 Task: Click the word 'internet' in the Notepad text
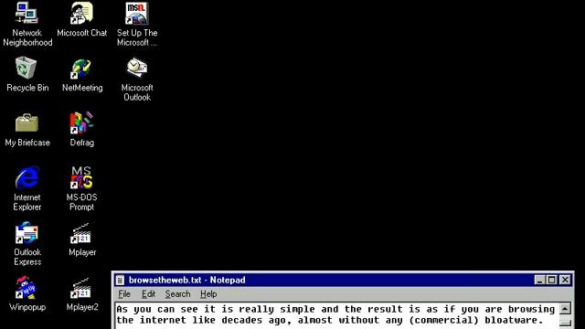tap(163, 320)
